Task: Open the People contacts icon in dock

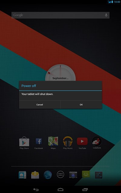Action: point(22,175)
